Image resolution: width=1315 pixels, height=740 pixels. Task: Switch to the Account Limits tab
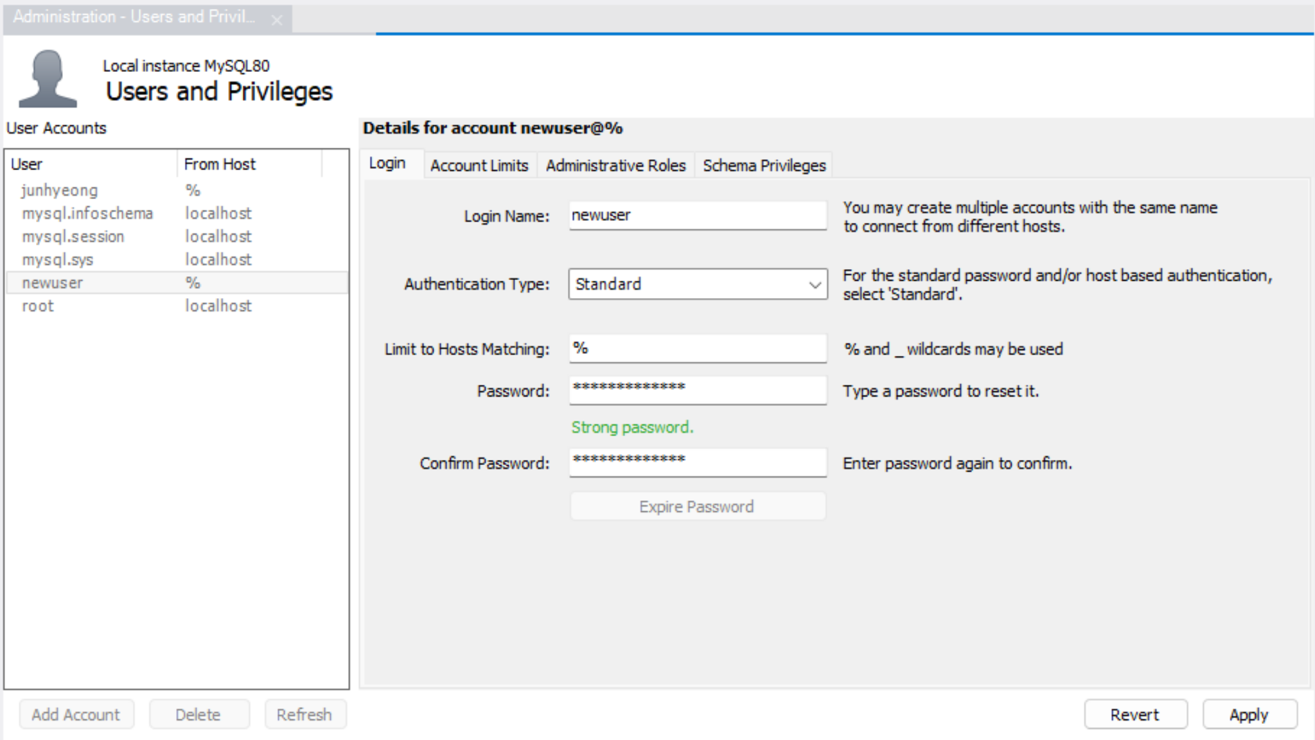479,166
